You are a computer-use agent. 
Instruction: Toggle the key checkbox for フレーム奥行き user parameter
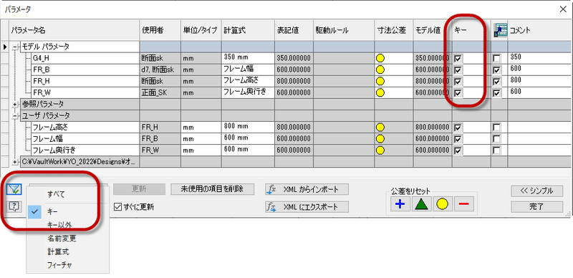458,150
